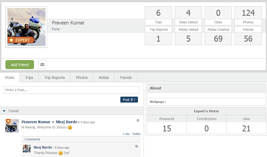Open Niraj Burde commenter name link
Screen dimensions: 267x157
(43, 147)
